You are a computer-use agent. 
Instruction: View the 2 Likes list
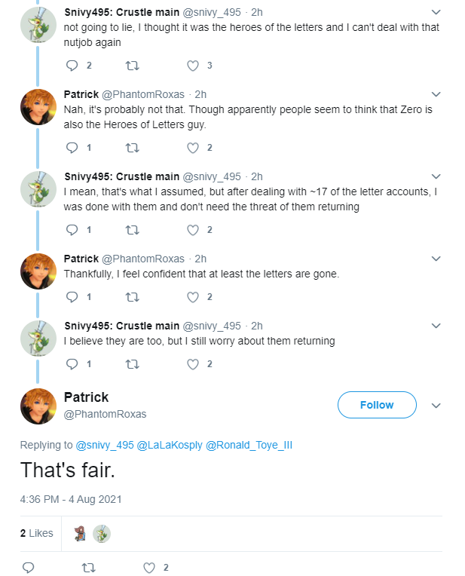click(37, 533)
